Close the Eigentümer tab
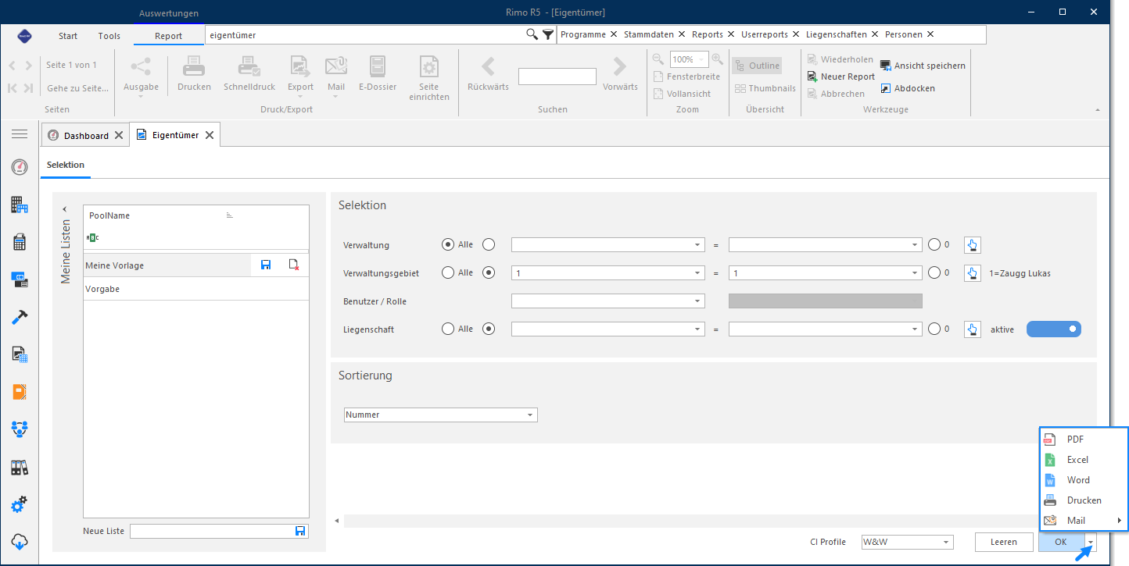This screenshot has width=1129, height=566. (210, 135)
